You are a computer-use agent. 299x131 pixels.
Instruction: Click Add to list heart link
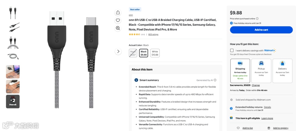248,128
